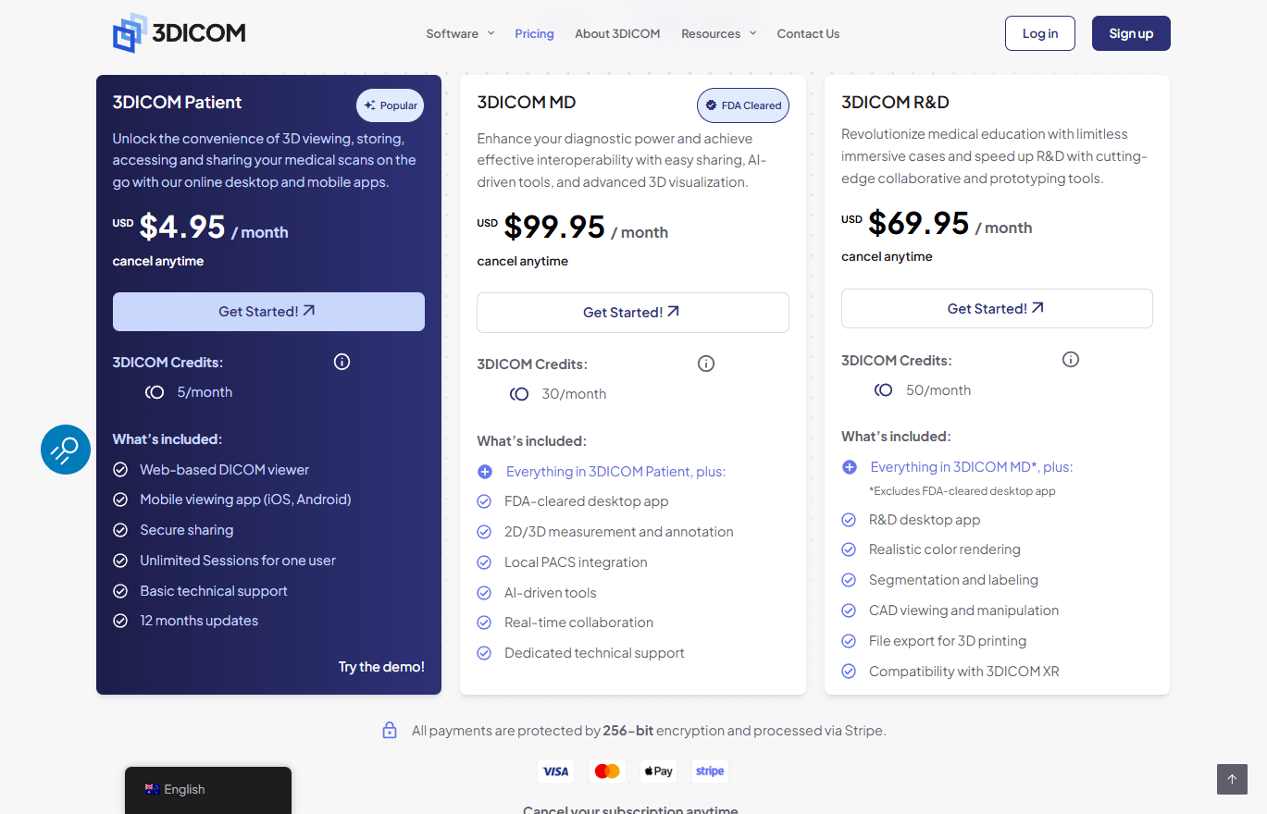Click the scroll-to-top arrow button
The height and width of the screenshot is (814, 1267).
click(1232, 779)
